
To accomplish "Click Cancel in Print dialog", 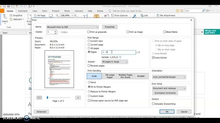I will pyautogui.click(x=184, y=112).
